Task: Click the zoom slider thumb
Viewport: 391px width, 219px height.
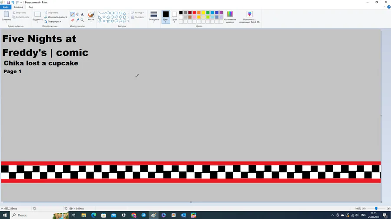Action: click(376, 209)
